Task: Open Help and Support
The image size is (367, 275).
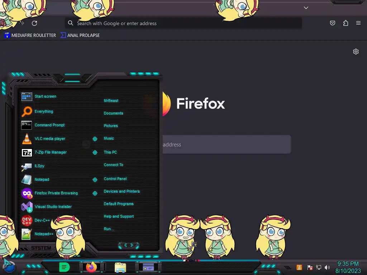Action: pyautogui.click(x=119, y=217)
